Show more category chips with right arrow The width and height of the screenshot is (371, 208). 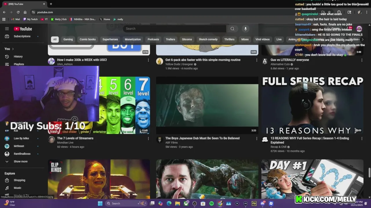pyautogui.click(x=362, y=39)
